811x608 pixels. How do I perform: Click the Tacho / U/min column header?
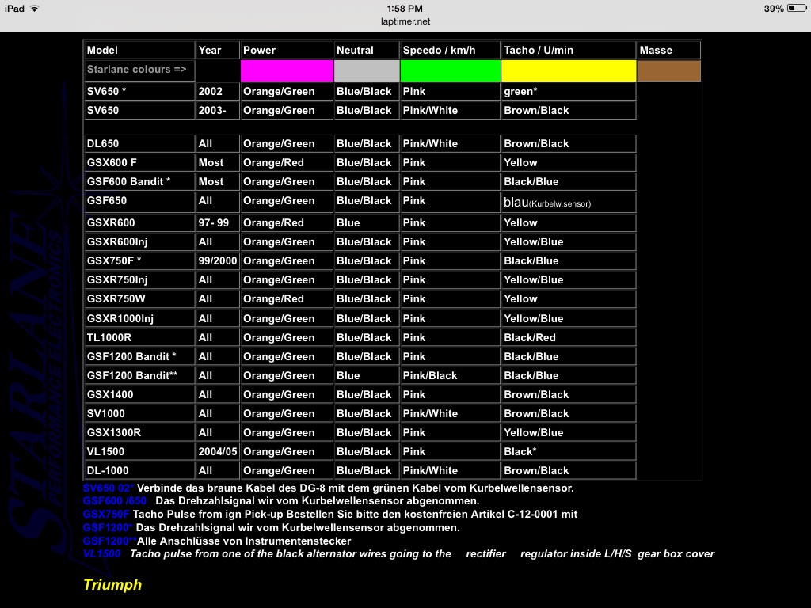tap(569, 50)
